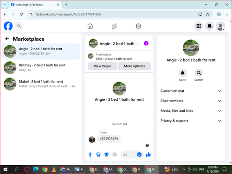The width and height of the screenshot is (232, 174).
Task: Choose a GIF icon in composer
Action: point(115,155)
